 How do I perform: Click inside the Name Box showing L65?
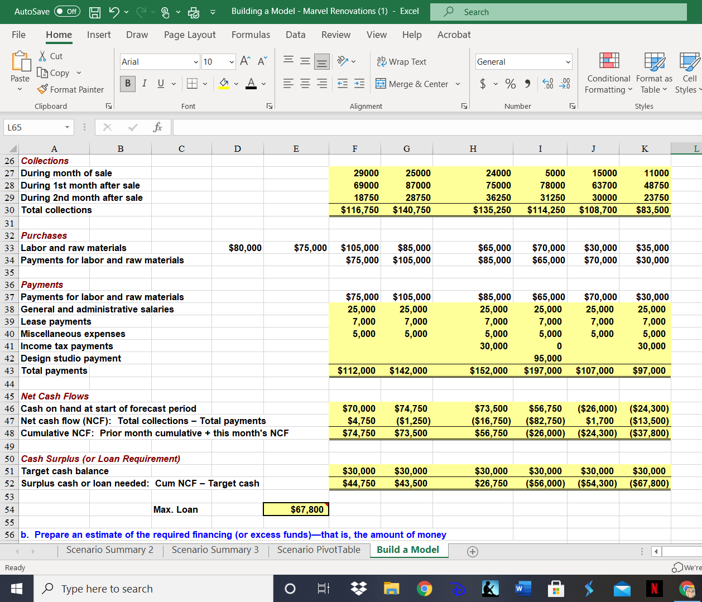tap(33, 127)
